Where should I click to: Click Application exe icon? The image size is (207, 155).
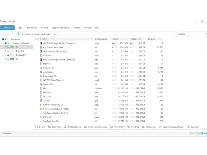pos(41,72)
